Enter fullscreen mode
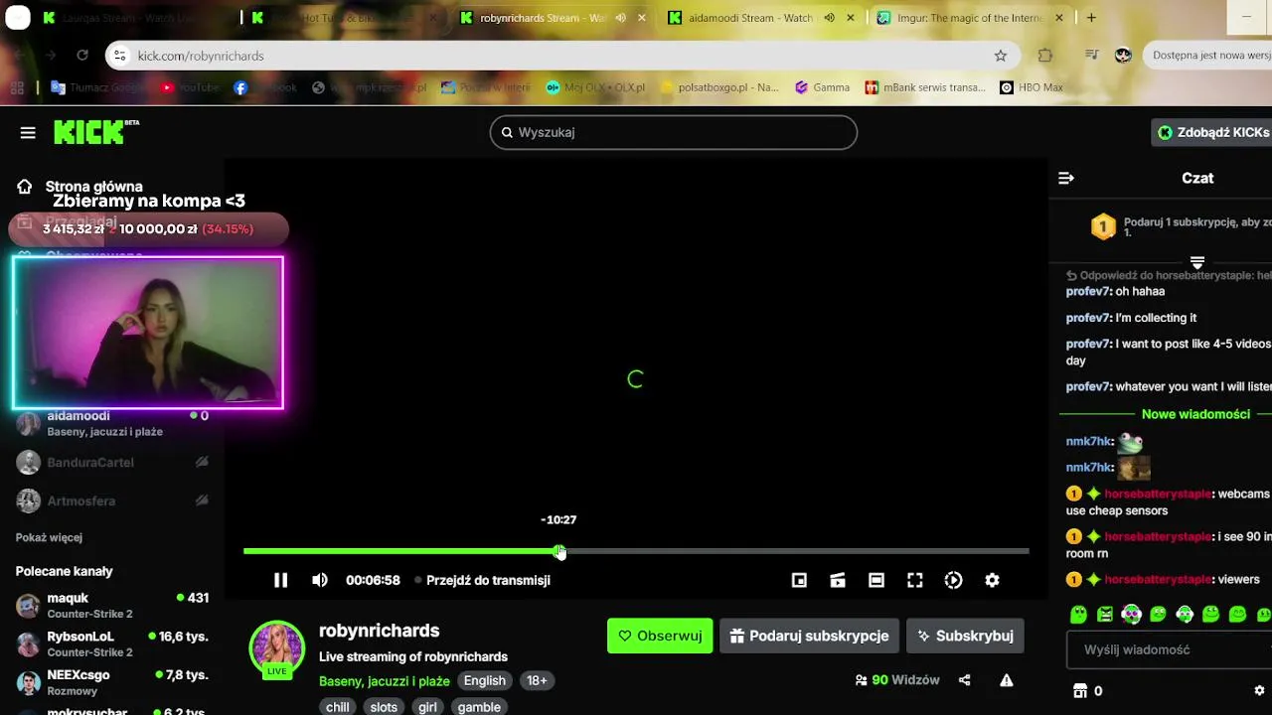 pyautogui.click(x=914, y=580)
